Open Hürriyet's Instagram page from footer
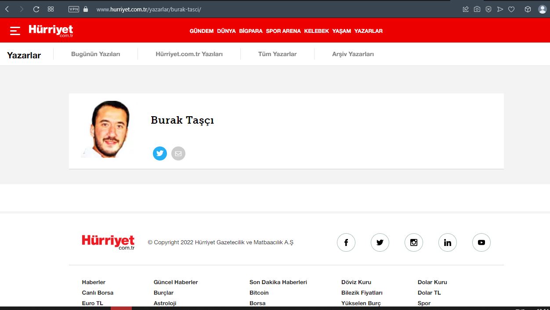Screen dimensions: 550x310 click(x=414, y=242)
